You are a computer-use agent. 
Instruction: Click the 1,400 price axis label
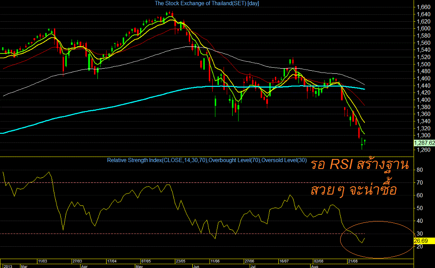click(424, 100)
